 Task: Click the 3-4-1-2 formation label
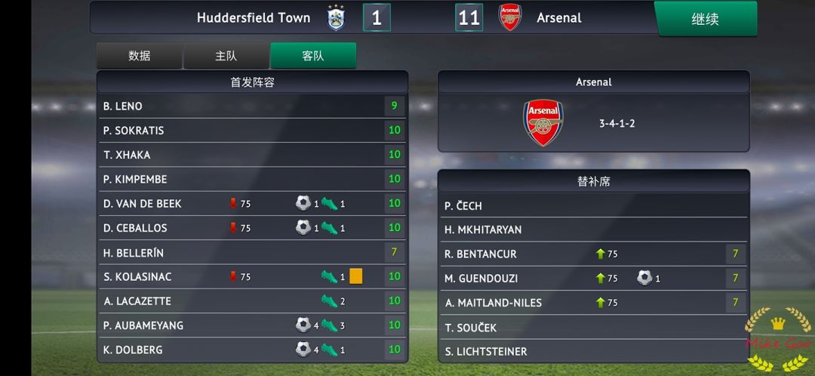pos(617,123)
